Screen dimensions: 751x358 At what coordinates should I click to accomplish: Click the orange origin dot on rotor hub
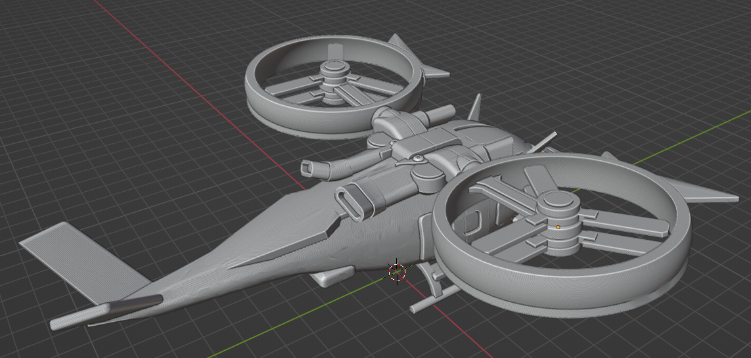click(x=558, y=227)
